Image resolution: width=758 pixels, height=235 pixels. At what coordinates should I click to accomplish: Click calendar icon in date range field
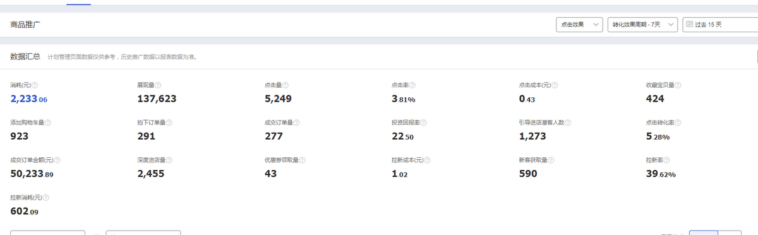(690, 25)
